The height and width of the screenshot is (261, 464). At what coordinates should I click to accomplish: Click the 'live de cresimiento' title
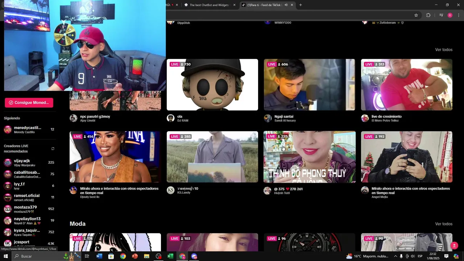(386, 116)
